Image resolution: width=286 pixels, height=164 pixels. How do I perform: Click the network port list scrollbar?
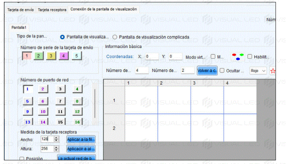point(95,103)
